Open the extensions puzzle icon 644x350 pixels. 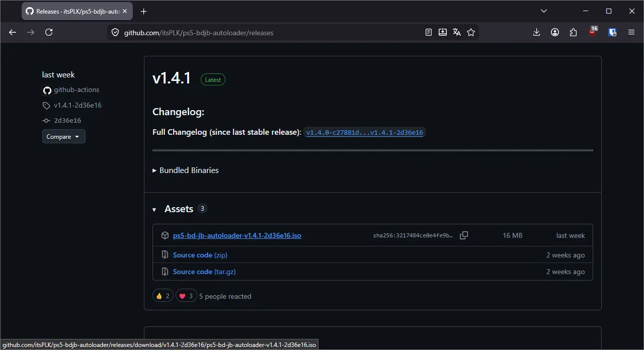574,32
